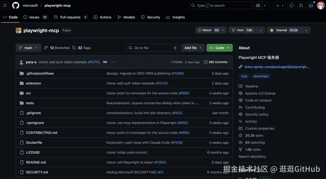Open the Copilot chat icon
This screenshot has width=326, height=179.
tap(258, 6)
